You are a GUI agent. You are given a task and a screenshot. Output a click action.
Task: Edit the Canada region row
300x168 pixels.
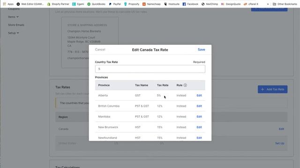(x=281, y=129)
